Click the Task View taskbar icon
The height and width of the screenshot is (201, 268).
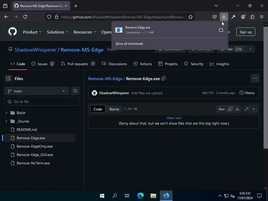coord(127,196)
